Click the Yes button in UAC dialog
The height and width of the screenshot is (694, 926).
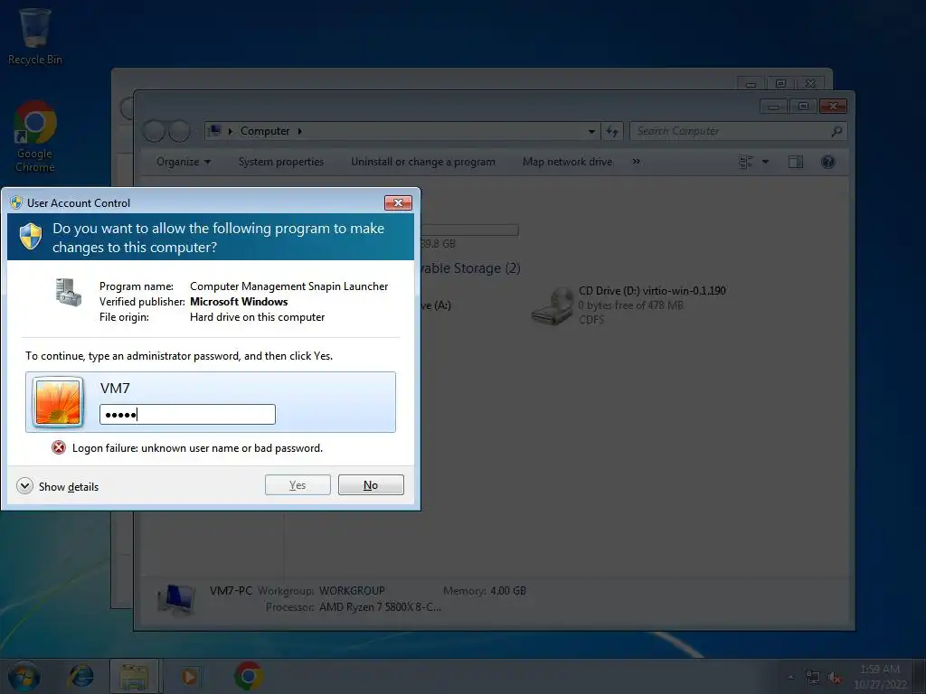pyautogui.click(x=298, y=485)
